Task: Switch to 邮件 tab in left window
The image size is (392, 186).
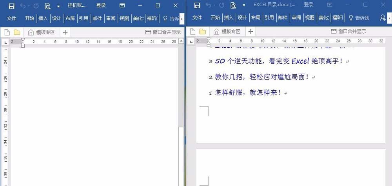Action: (x=97, y=18)
